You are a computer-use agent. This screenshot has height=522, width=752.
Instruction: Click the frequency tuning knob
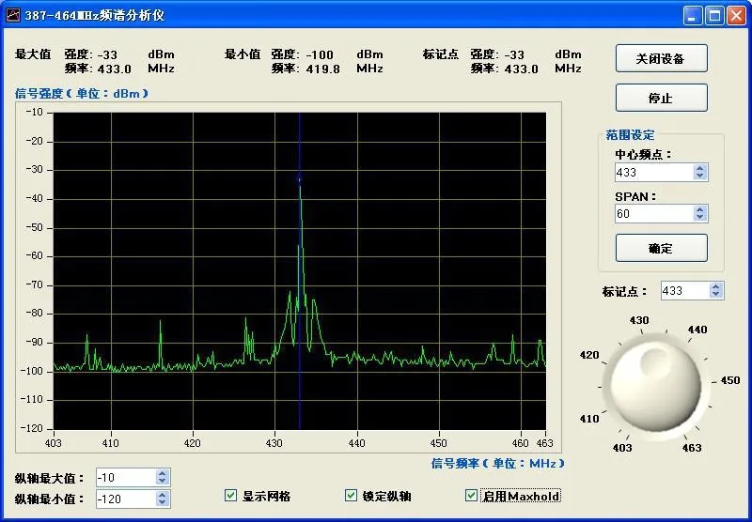coord(656,385)
